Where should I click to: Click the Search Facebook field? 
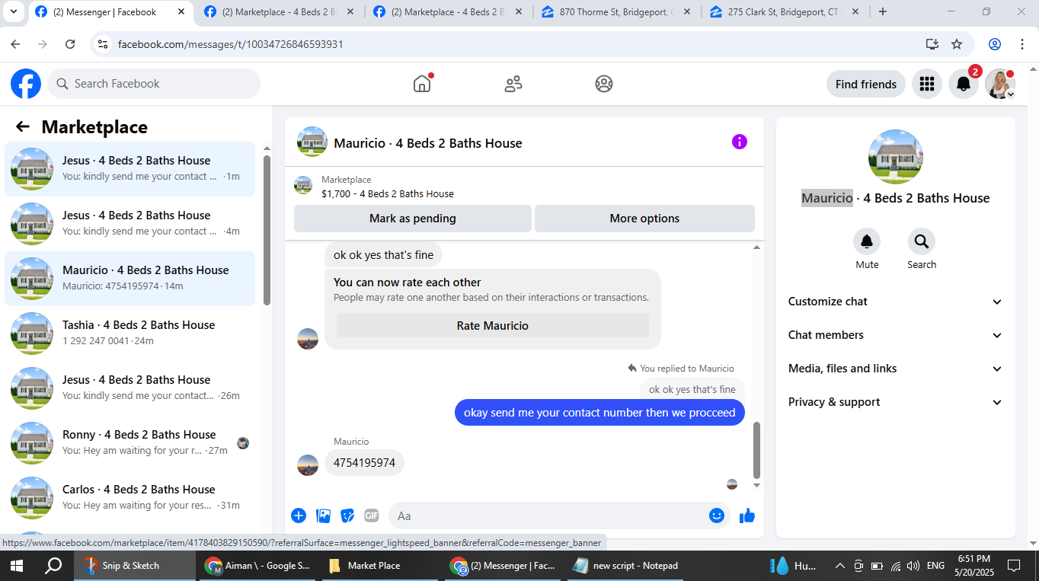[154, 84]
